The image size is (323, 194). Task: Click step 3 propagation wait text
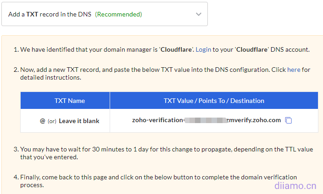coord(138,149)
